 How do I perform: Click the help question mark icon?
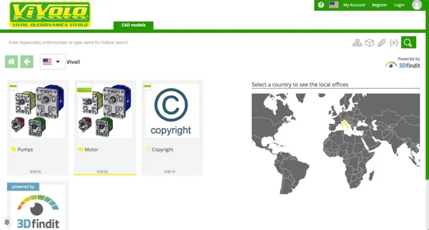point(321,5)
